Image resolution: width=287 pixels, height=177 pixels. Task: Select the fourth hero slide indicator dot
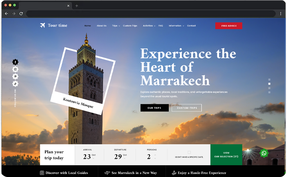click(269, 92)
